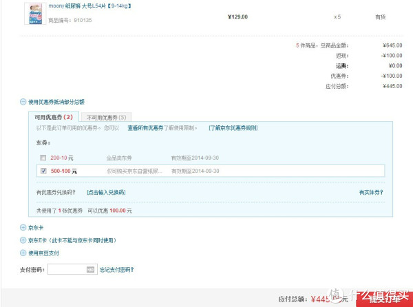The image size is (413, 307).
Task: Select the 全品类东券 coupon description text
Action: point(119,158)
